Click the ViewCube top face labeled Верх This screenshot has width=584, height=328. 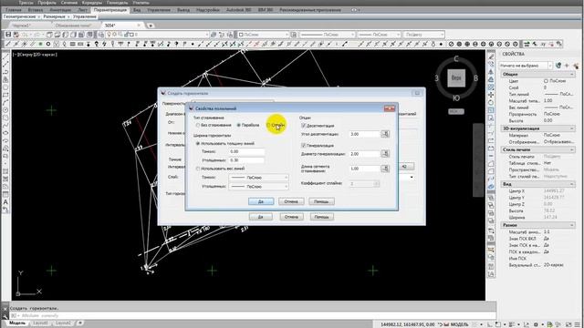tap(456, 78)
